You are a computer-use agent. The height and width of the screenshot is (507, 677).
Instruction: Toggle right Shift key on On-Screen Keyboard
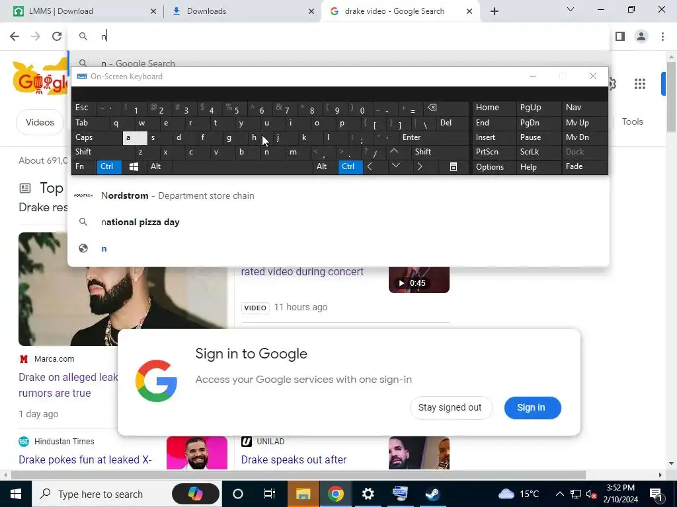440,152
